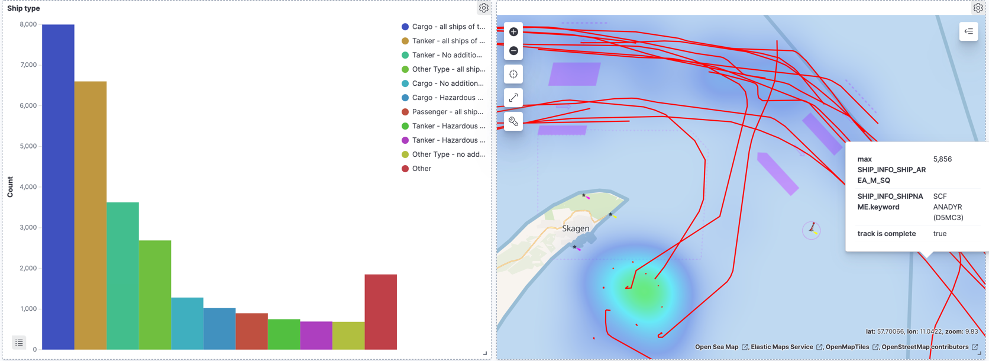This screenshot has width=989, height=361.
Task: Toggle the chart legend visibility
Action: point(19,343)
